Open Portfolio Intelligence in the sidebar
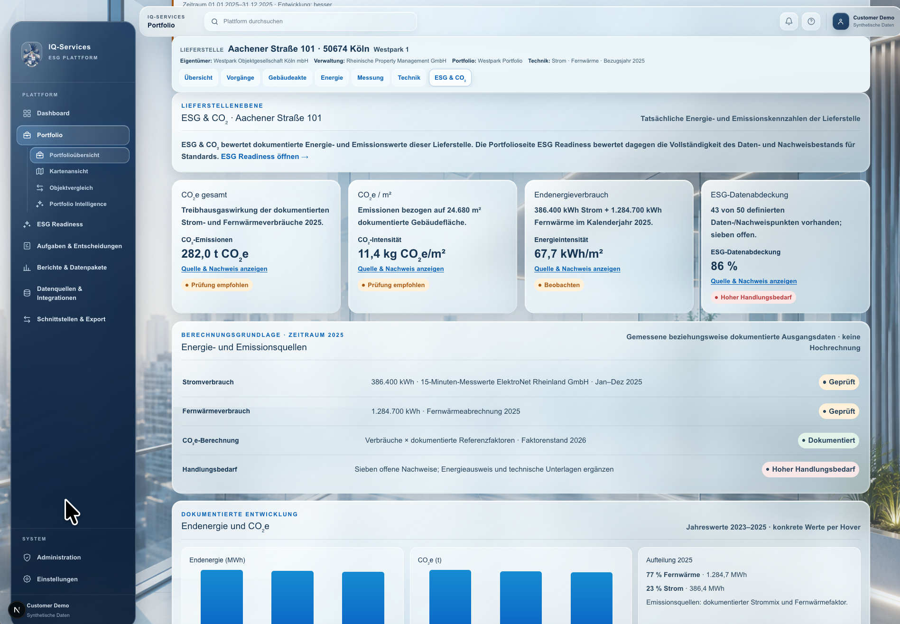 point(80,204)
